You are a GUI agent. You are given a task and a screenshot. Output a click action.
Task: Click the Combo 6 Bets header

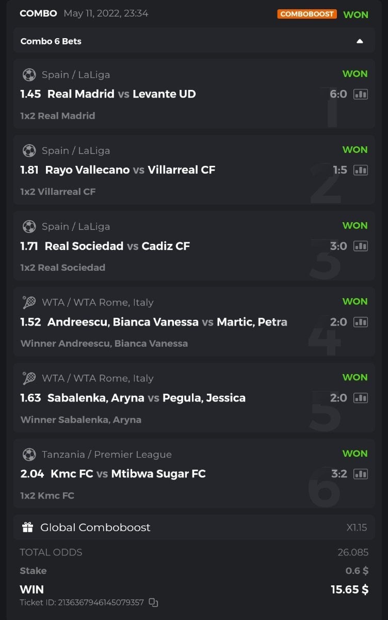[x=51, y=41]
